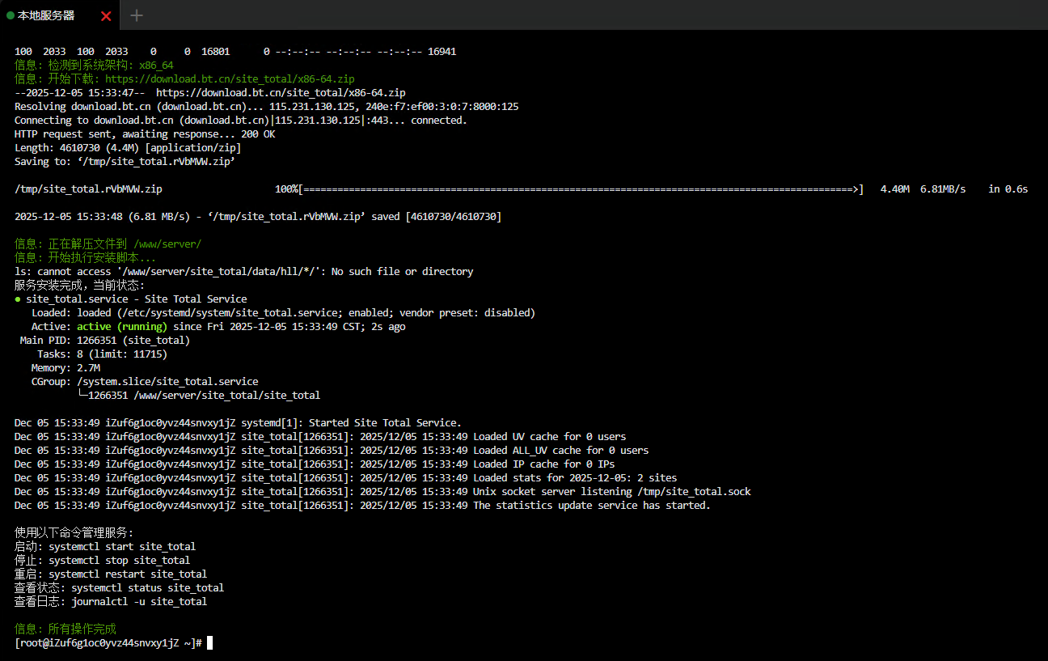Click the "systemctl stop site_total" command
Image resolution: width=1048 pixels, height=661 pixels.
120,561
